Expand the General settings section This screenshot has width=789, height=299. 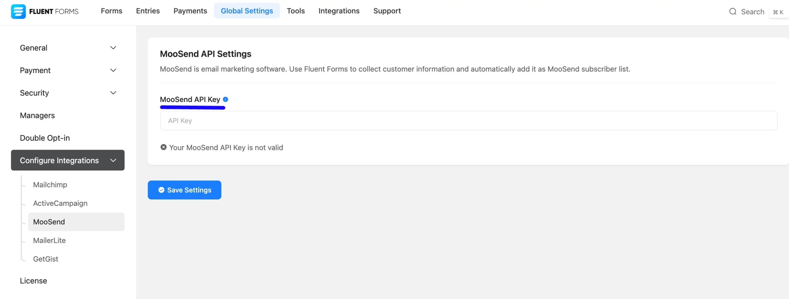pyautogui.click(x=68, y=48)
